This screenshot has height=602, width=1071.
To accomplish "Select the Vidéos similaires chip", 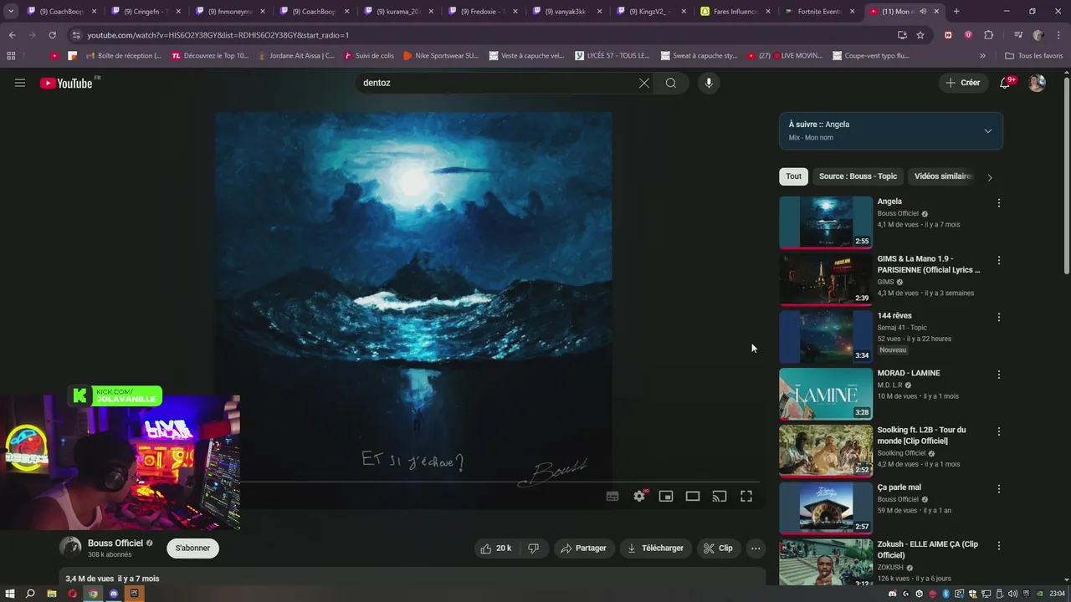I will click(x=943, y=176).
